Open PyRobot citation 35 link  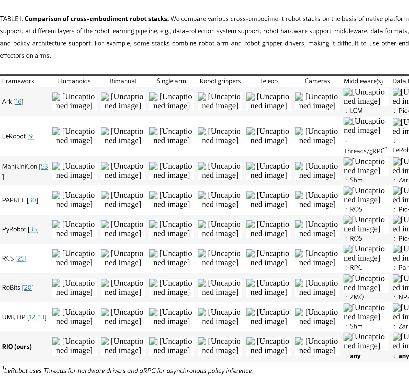(33, 229)
